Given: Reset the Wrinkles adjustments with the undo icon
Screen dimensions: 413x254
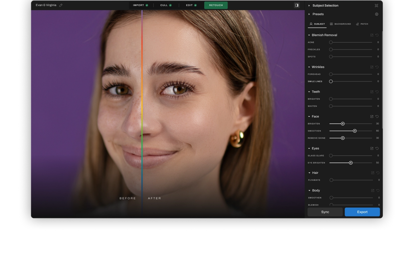Looking at the screenshot, I should click(377, 67).
